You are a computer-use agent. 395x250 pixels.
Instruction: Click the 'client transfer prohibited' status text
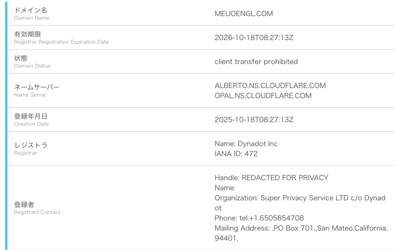point(256,62)
